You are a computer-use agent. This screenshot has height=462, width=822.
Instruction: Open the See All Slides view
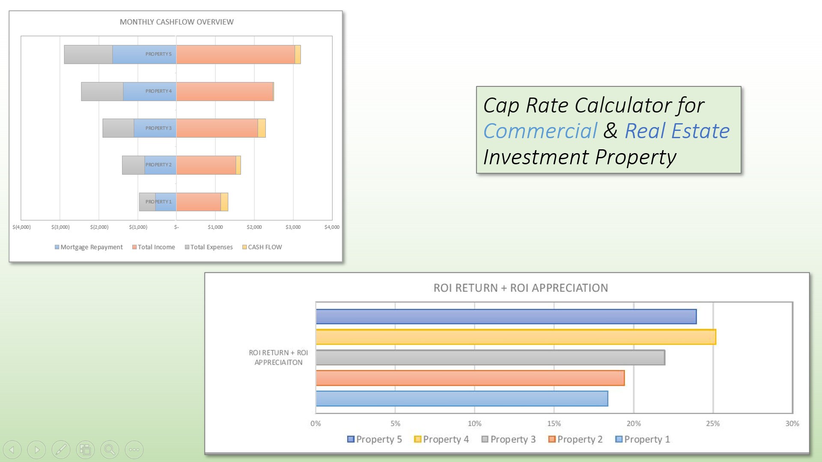tap(86, 450)
